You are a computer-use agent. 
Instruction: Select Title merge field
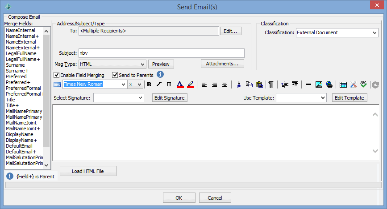(x=10, y=100)
